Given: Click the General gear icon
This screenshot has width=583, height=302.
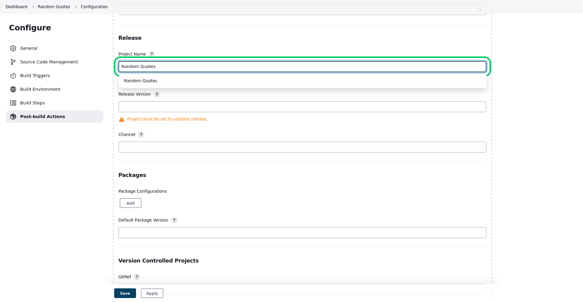Looking at the screenshot, I should (13, 48).
